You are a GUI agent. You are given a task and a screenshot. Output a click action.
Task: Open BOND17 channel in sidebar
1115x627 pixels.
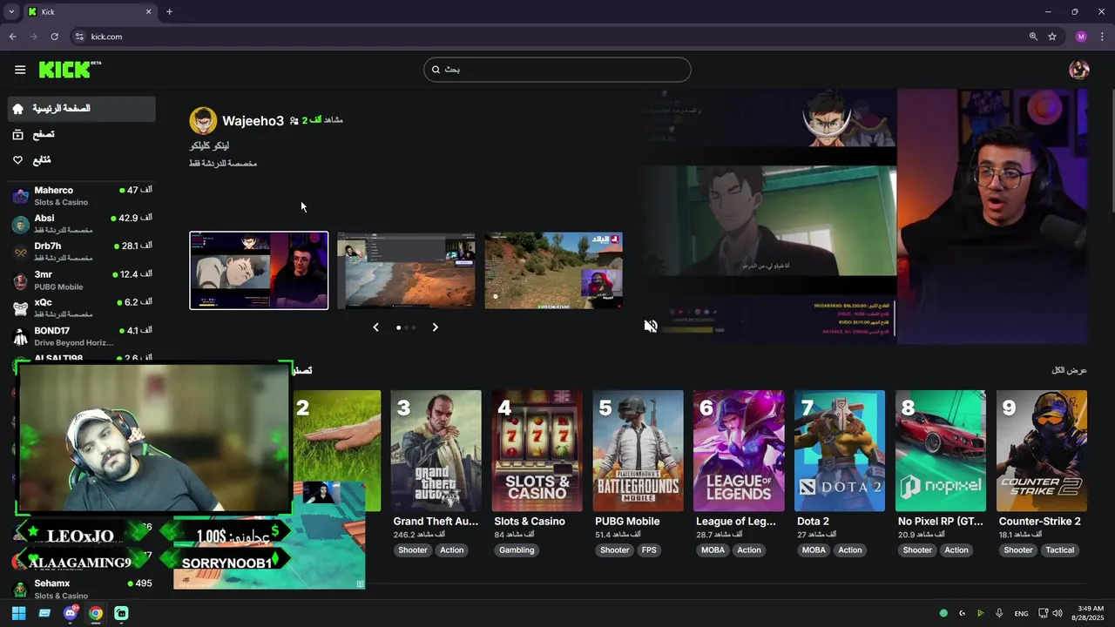coord(82,336)
